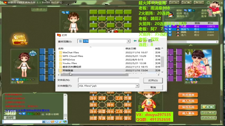Viewport: 225px width, 126px height.
Task: Open the emoji smiley picker
Action: click(x=53, y=122)
